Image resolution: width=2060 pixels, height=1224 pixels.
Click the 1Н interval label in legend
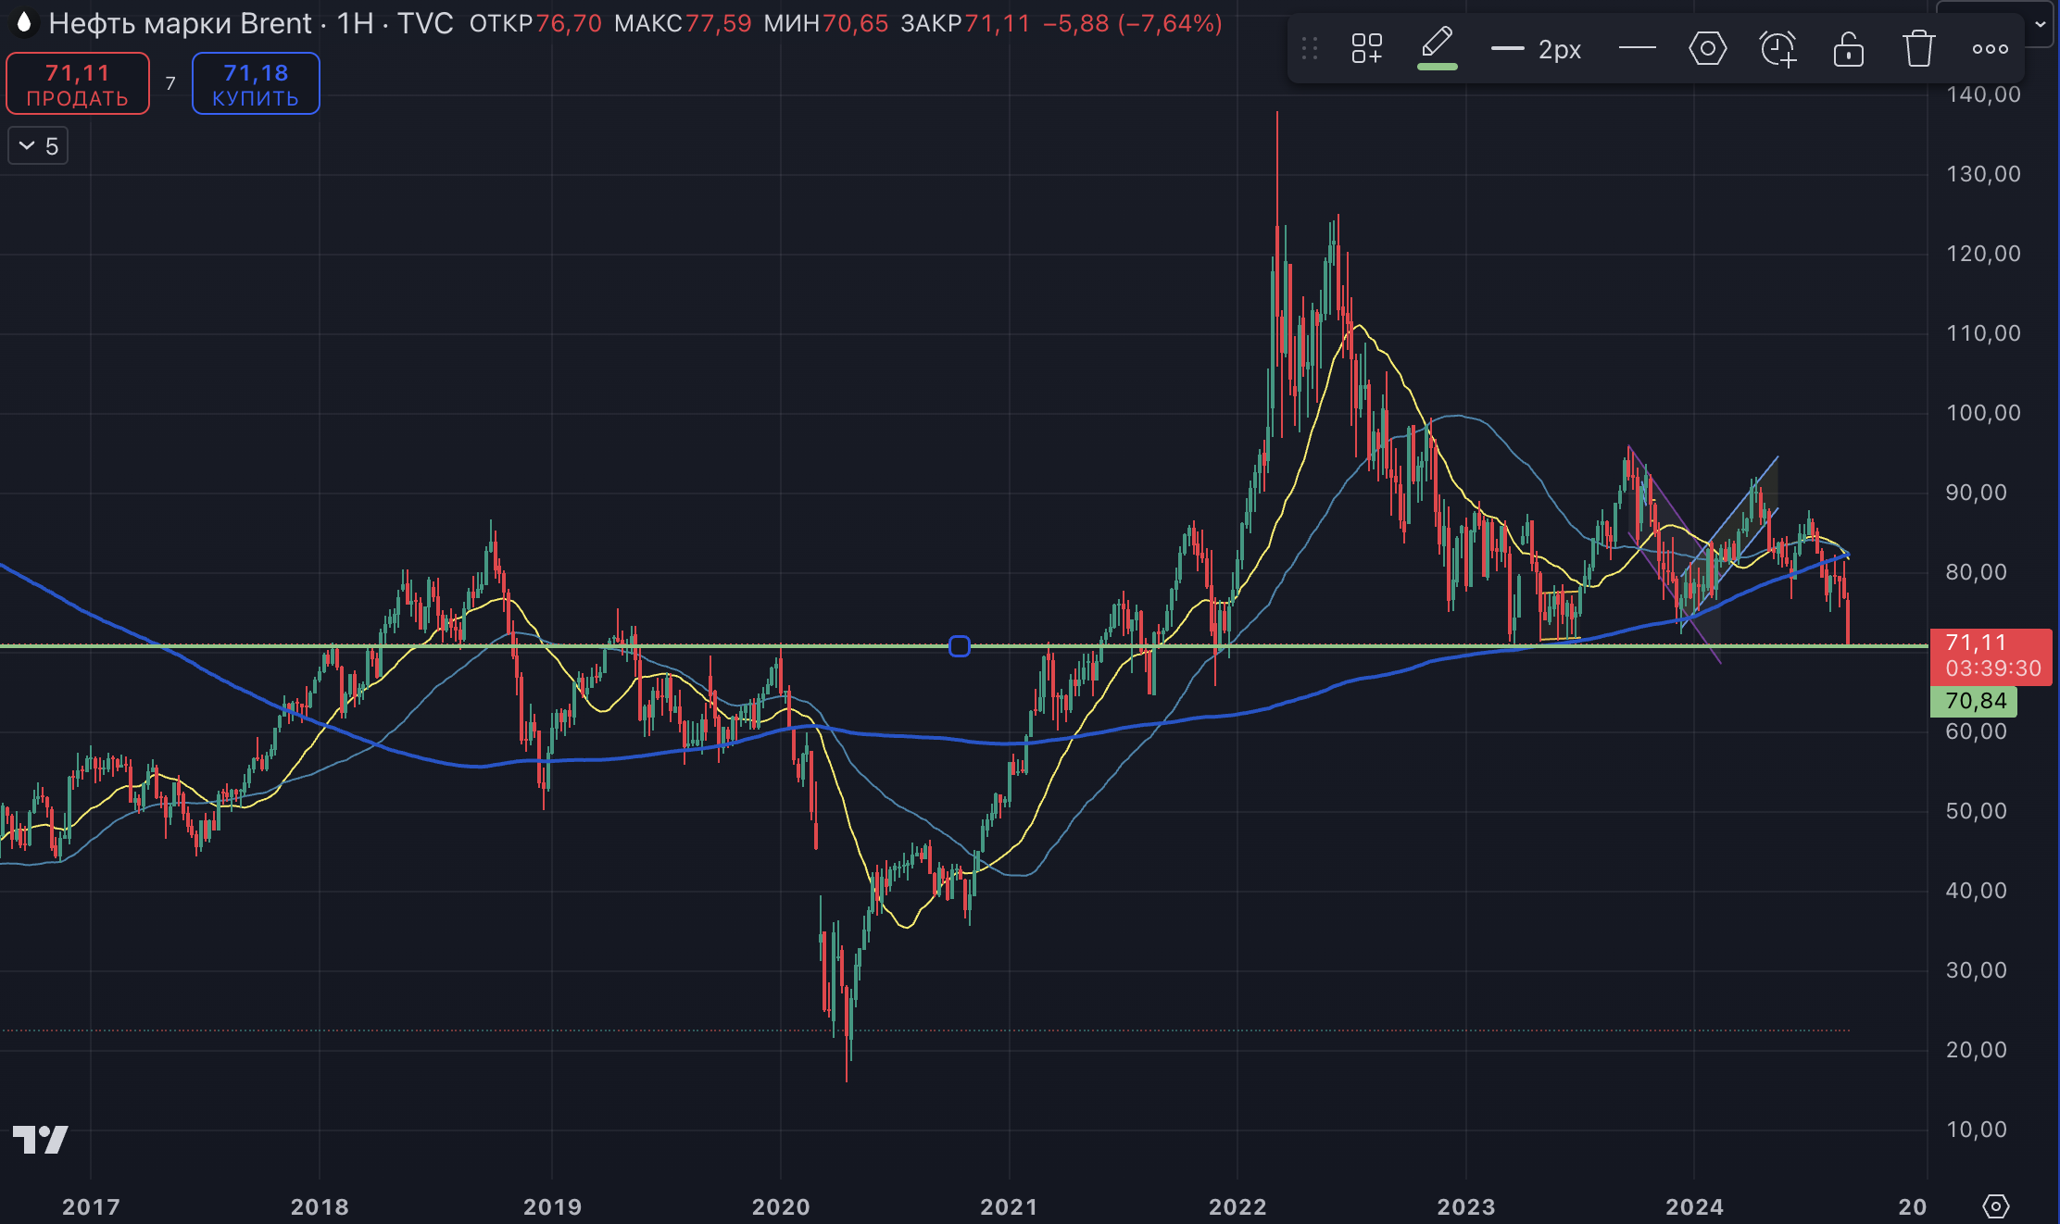pyautogui.click(x=355, y=23)
